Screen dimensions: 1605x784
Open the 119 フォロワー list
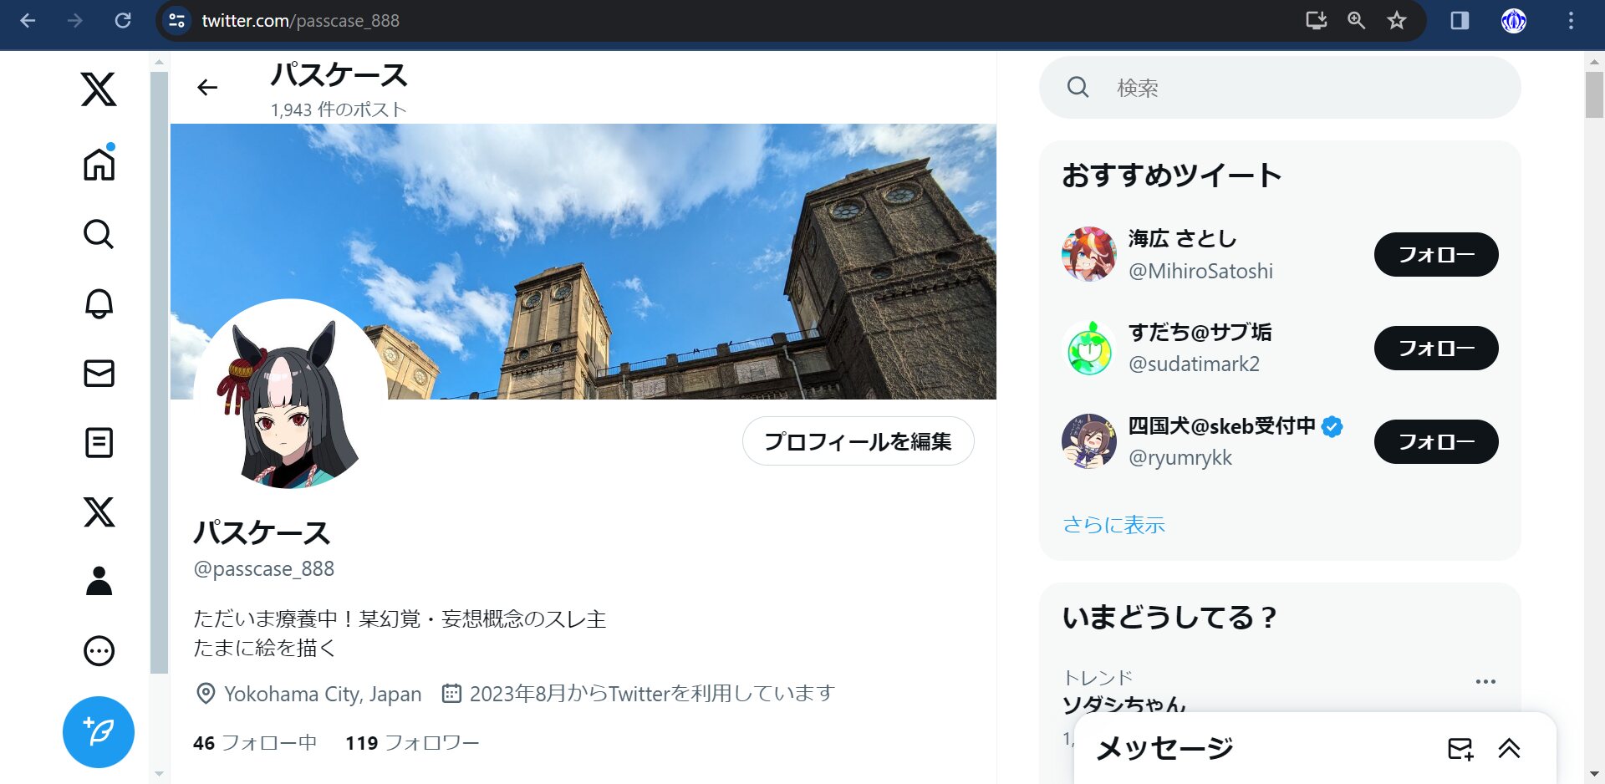click(412, 743)
